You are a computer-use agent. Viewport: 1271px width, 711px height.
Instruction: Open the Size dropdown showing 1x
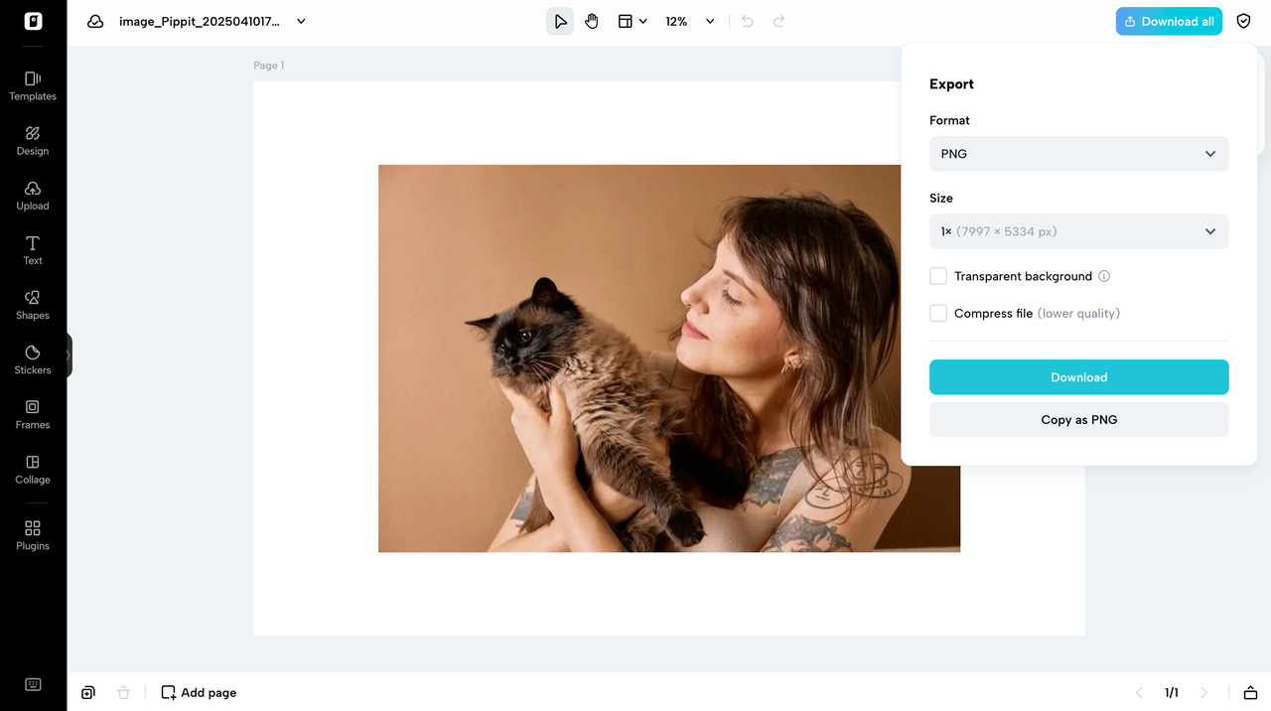tap(1078, 231)
